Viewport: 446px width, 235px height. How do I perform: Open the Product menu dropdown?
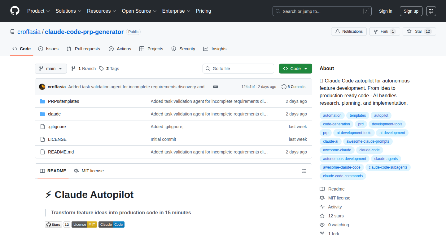(x=38, y=11)
